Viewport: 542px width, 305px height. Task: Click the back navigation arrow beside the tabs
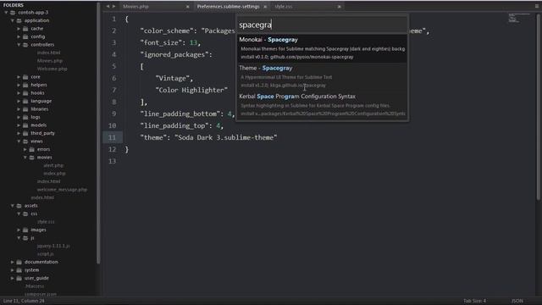coord(108,6)
